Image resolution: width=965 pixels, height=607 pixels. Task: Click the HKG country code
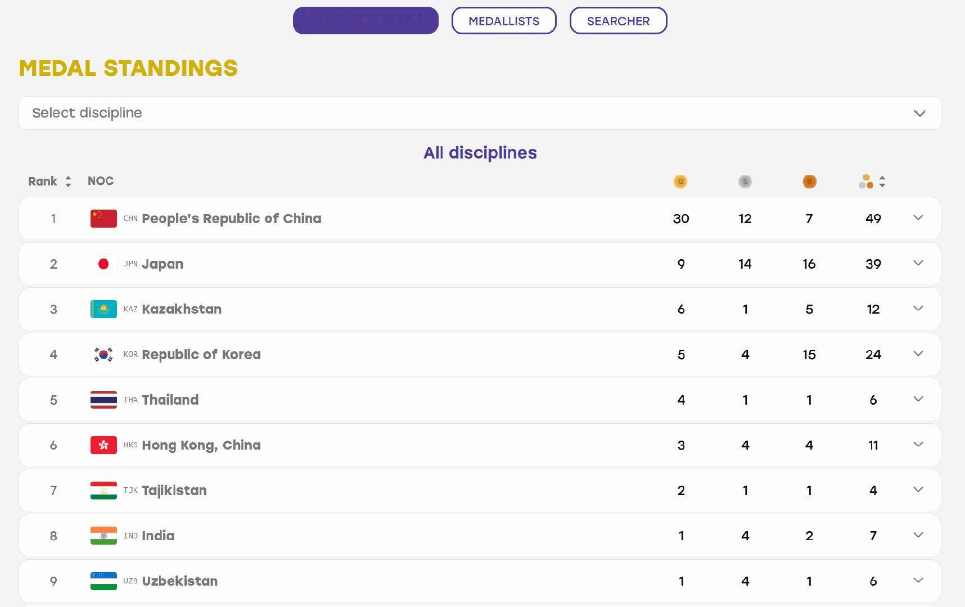130,445
